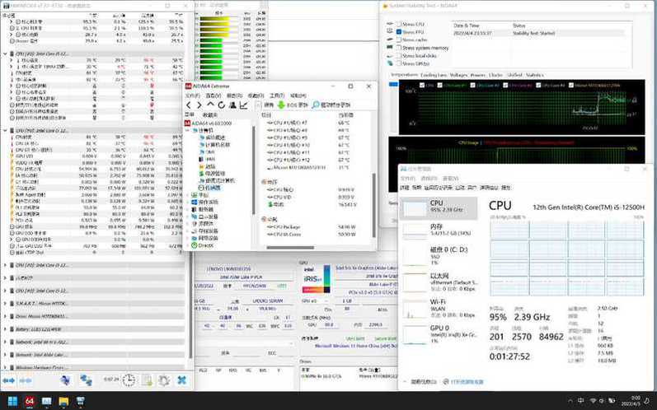The image size is (657, 410).
Task: Open the Clocks tab in Stability Test
Action: [x=495, y=75]
